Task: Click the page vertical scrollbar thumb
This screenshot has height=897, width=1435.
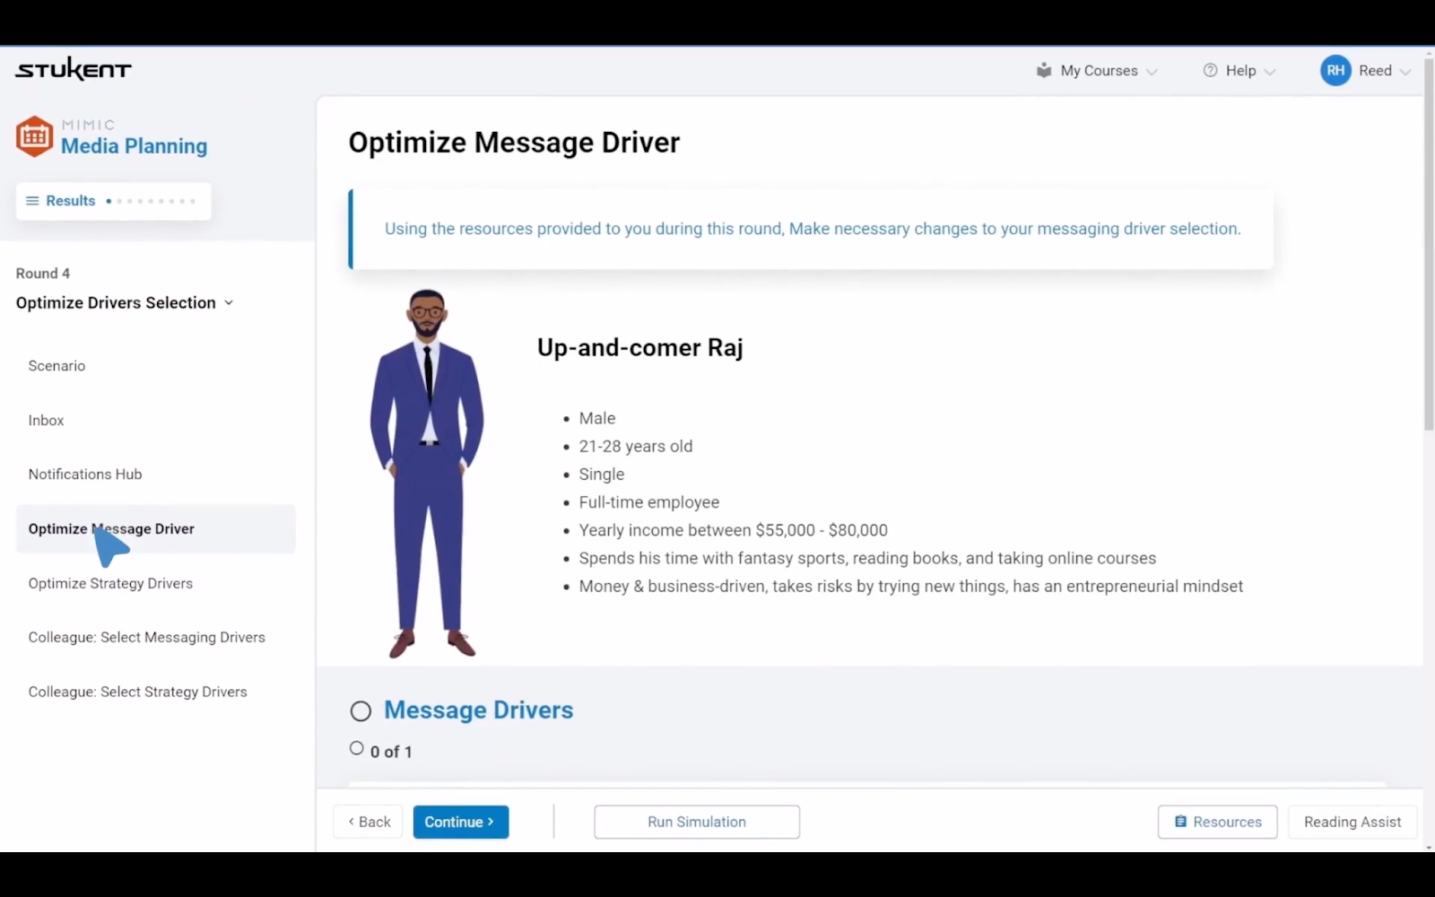Action: tap(1429, 242)
